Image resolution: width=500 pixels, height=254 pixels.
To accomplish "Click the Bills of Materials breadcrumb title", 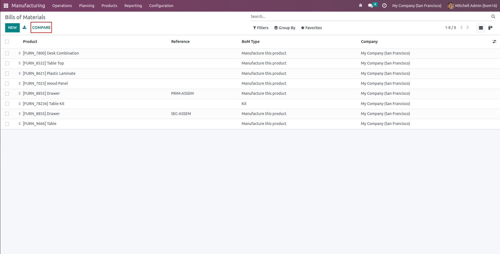I will pyautogui.click(x=25, y=17).
